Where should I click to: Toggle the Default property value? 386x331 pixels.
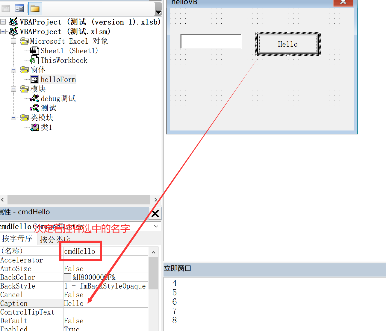[x=73, y=321]
